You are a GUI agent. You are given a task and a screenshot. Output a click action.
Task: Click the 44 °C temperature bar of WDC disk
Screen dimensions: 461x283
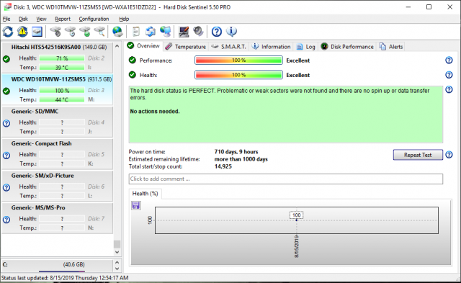point(62,99)
